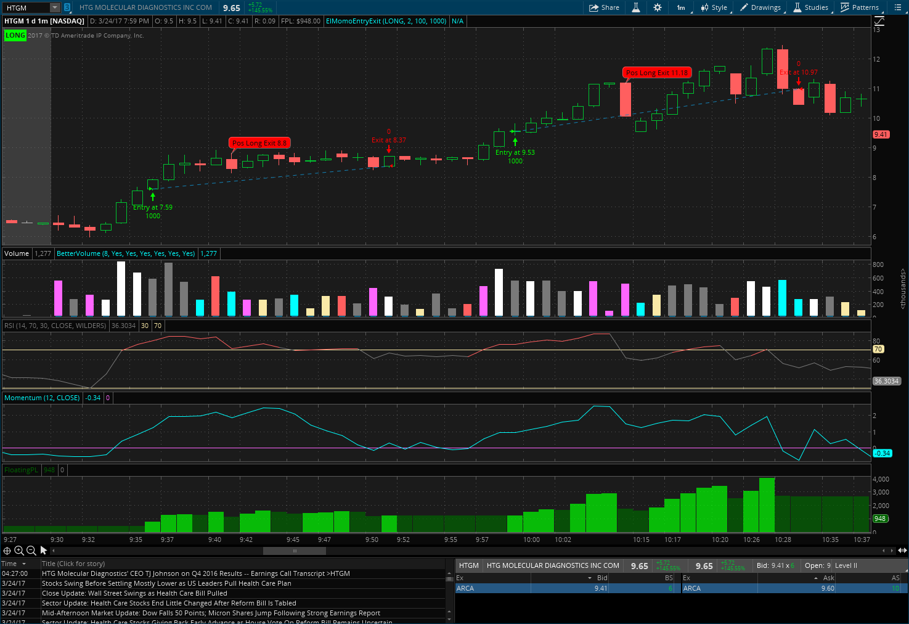Click the Entry at 9.53 arrow marker
The height and width of the screenshot is (624, 909).
[x=515, y=142]
